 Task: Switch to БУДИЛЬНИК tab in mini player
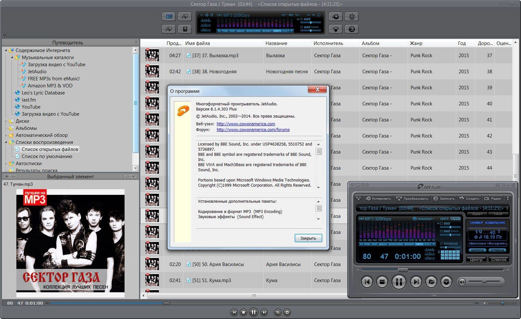(x=495, y=222)
